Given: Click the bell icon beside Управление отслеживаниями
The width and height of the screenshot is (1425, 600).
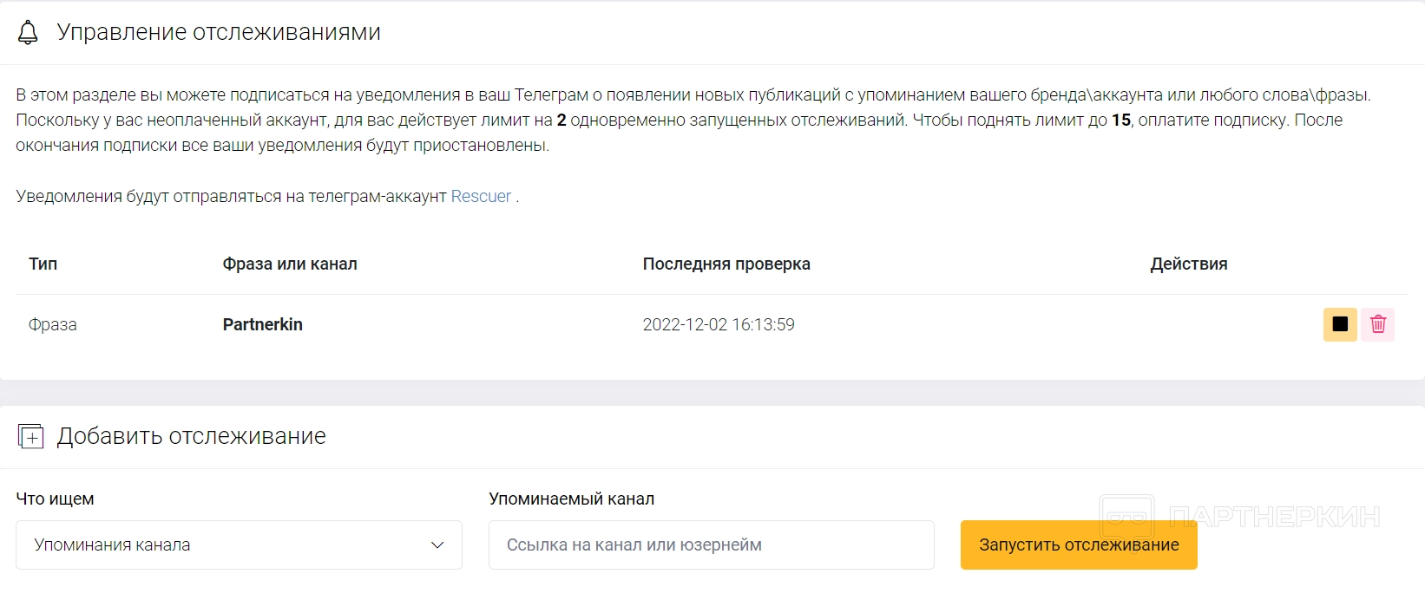Looking at the screenshot, I should (28, 32).
